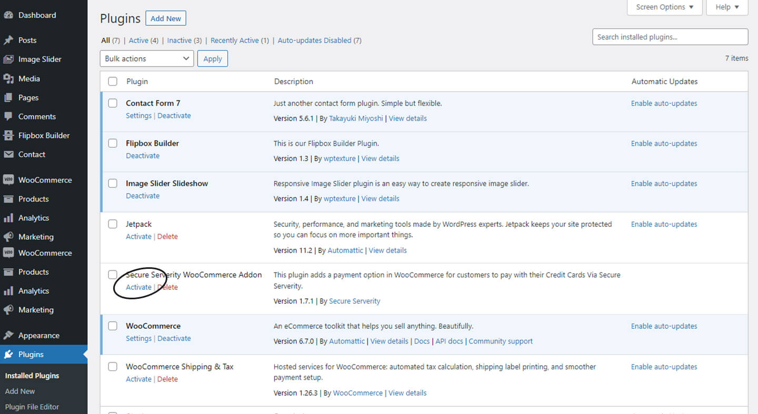Open Settings for Contact Form 7
Viewport: 758px width, 414px height.
coord(138,116)
